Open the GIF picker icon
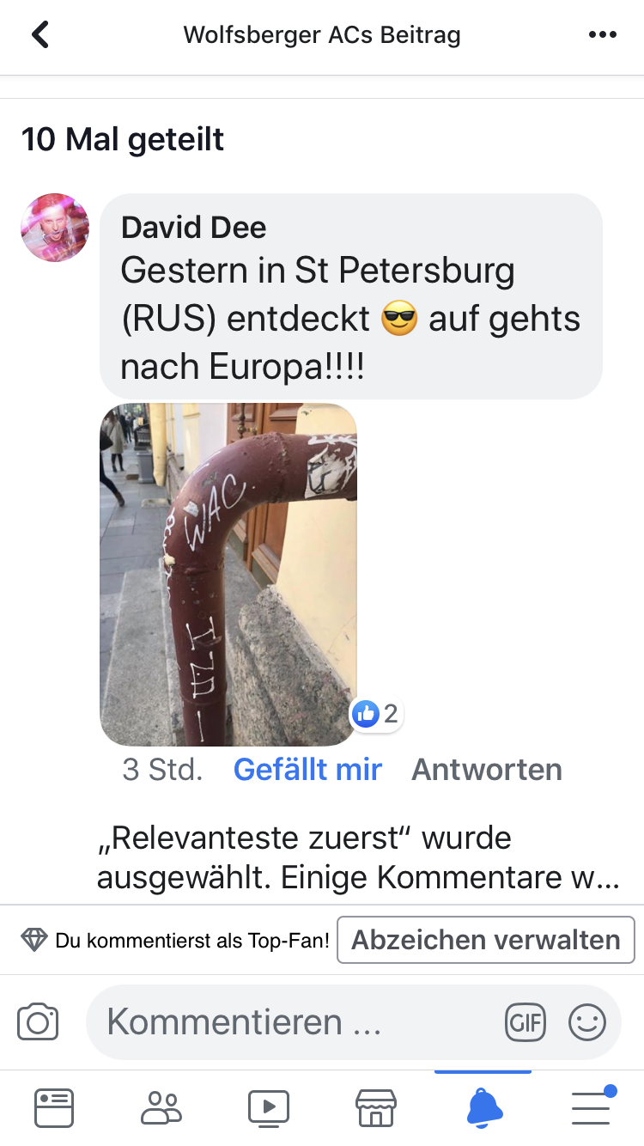 click(525, 1022)
